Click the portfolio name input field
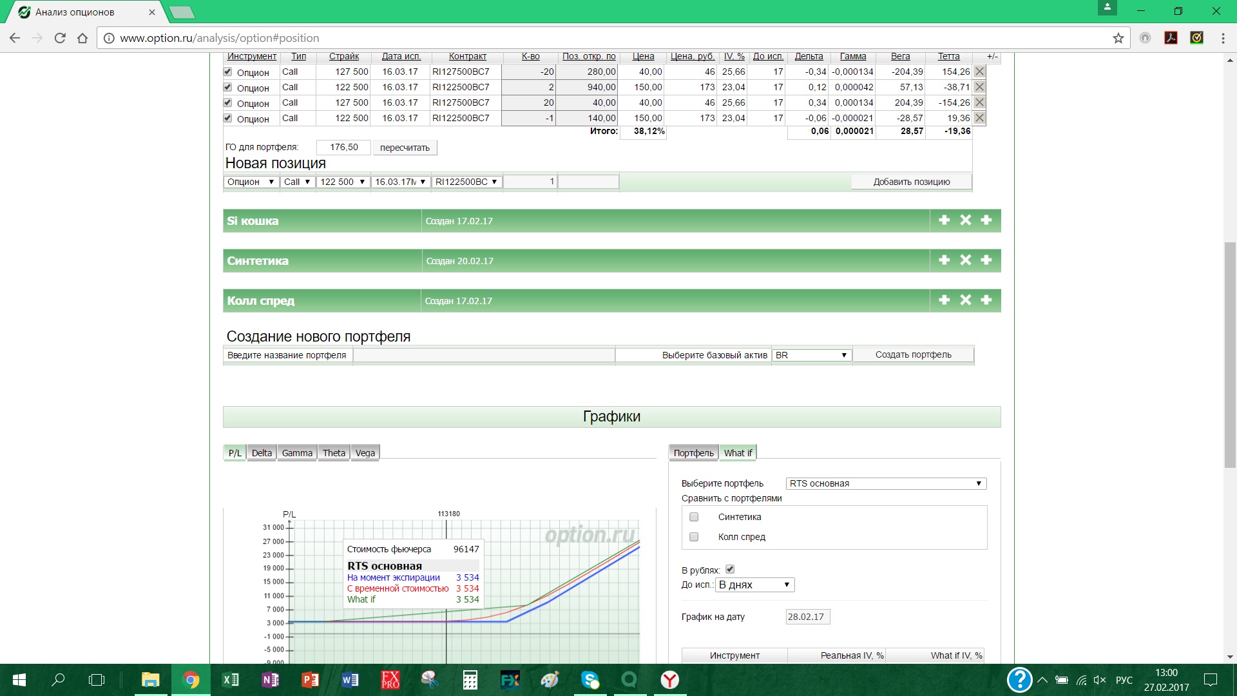The image size is (1237, 696). (483, 355)
